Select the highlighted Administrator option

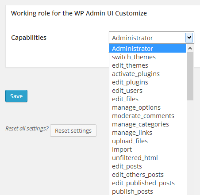pos(148,49)
